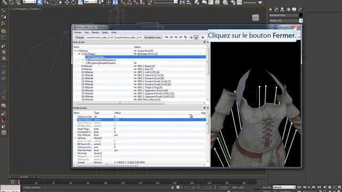342x192 pixels.
Task: Collapse the 0 NiNode tree root
Action: coord(75,51)
